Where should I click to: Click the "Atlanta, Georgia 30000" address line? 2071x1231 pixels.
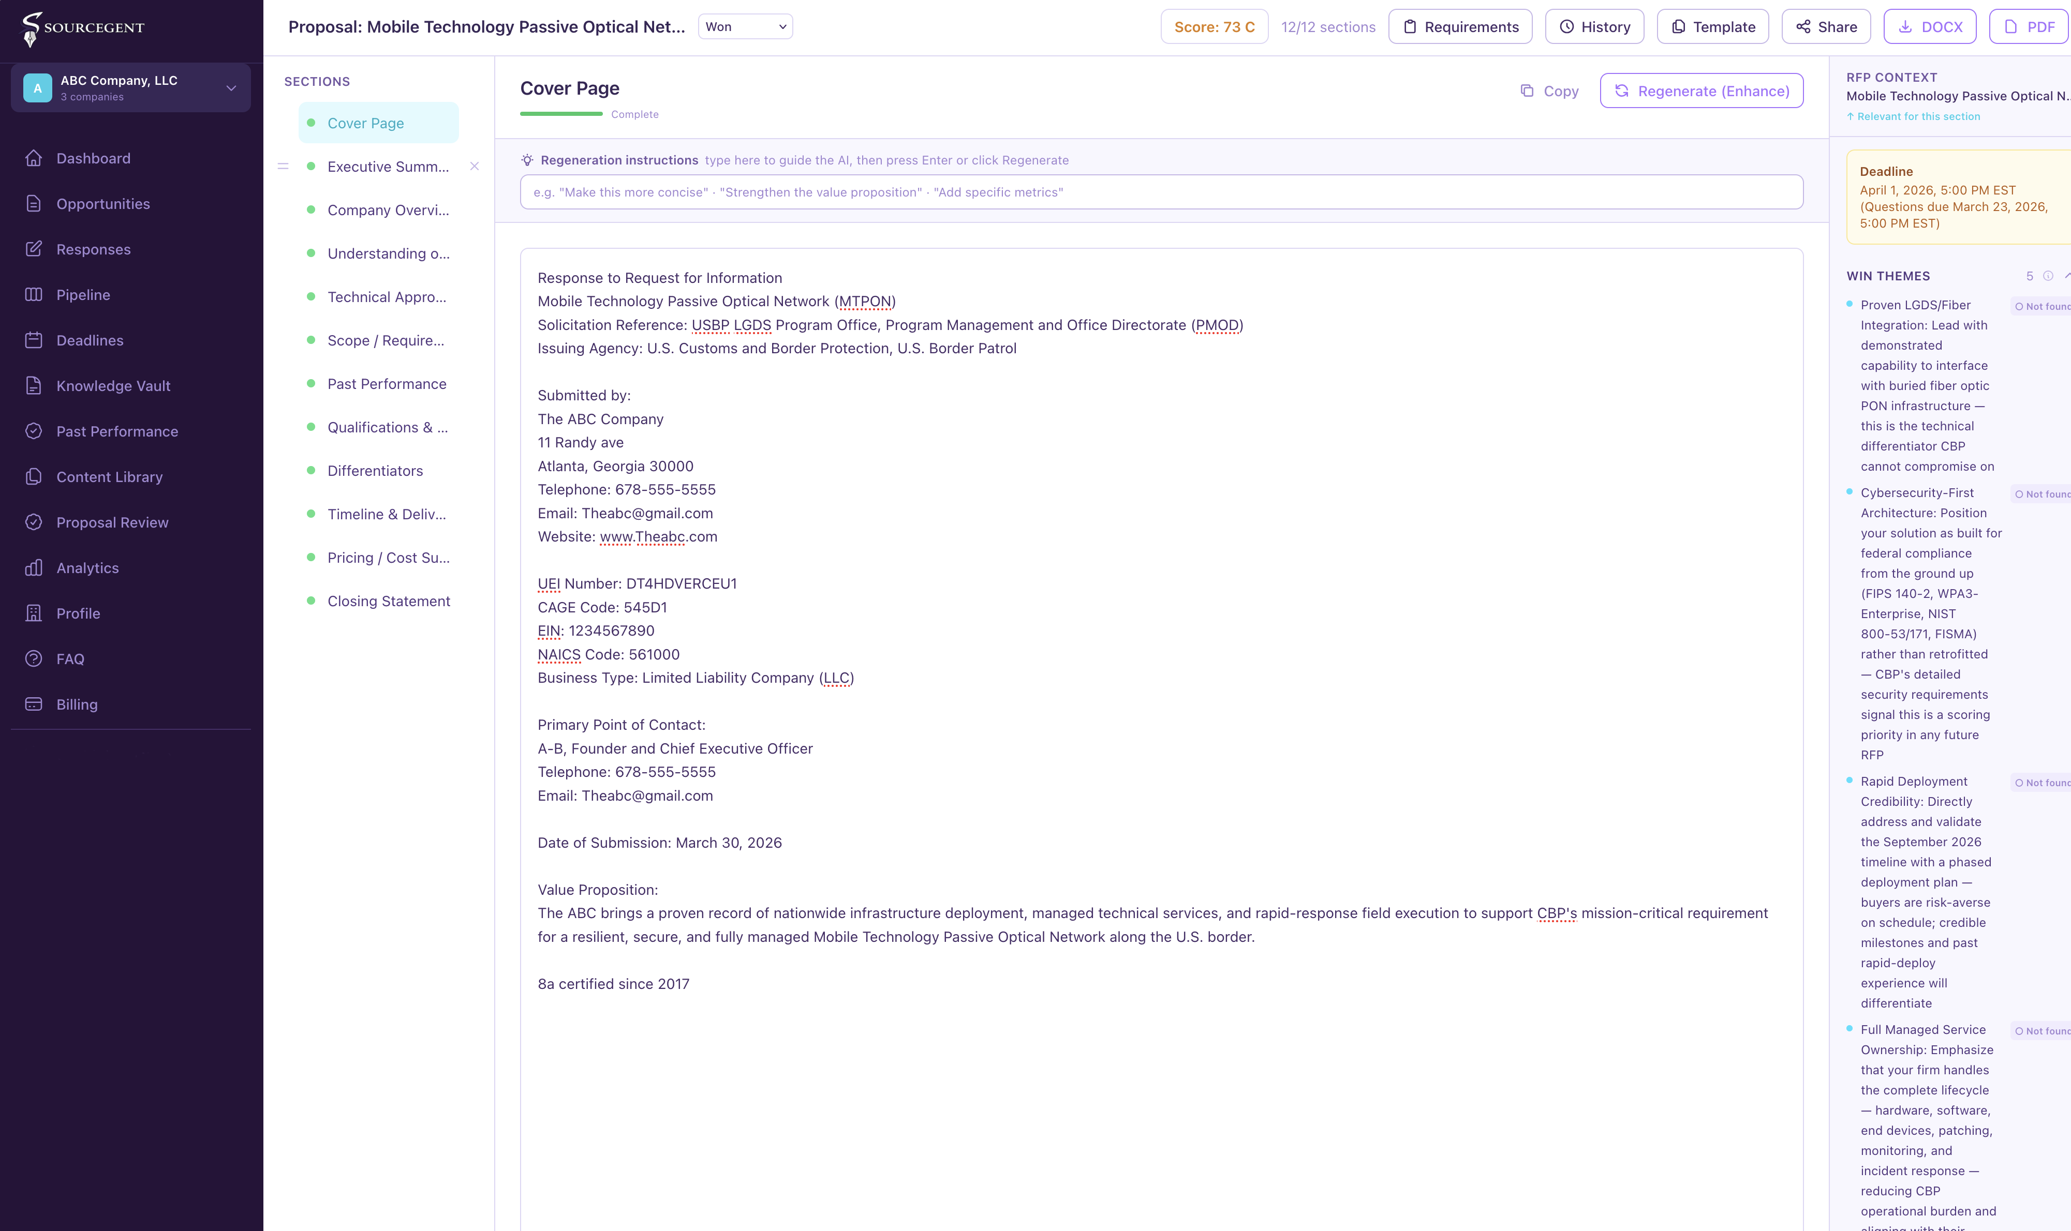pyautogui.click(x=616, y=466)
